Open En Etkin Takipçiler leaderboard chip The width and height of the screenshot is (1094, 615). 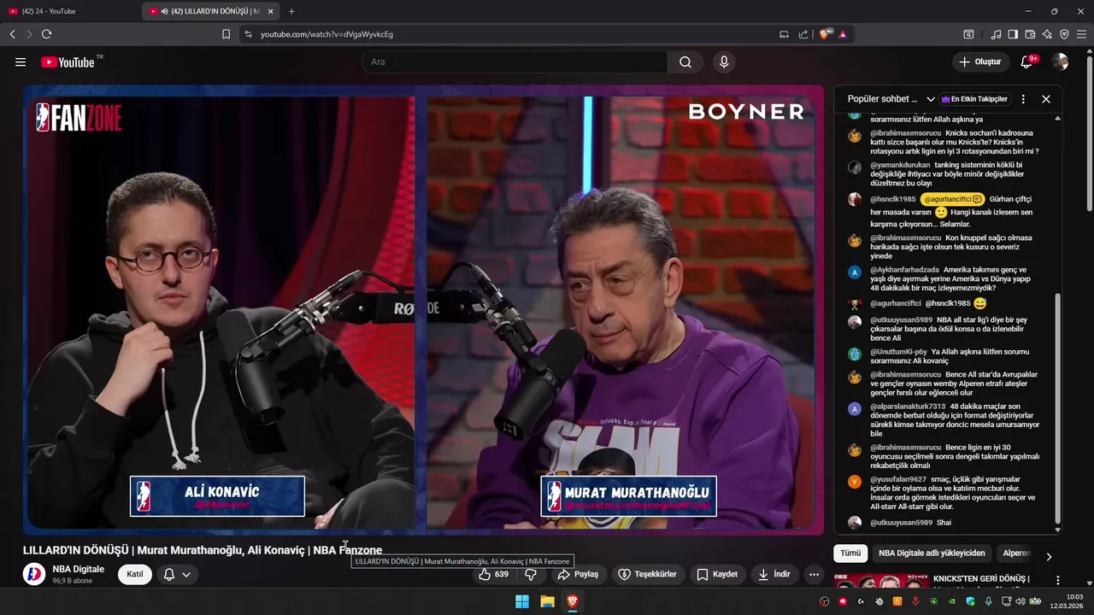click(974, 99)
